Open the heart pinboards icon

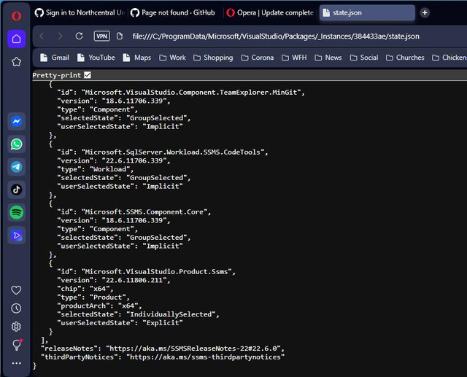pos(16,289)
